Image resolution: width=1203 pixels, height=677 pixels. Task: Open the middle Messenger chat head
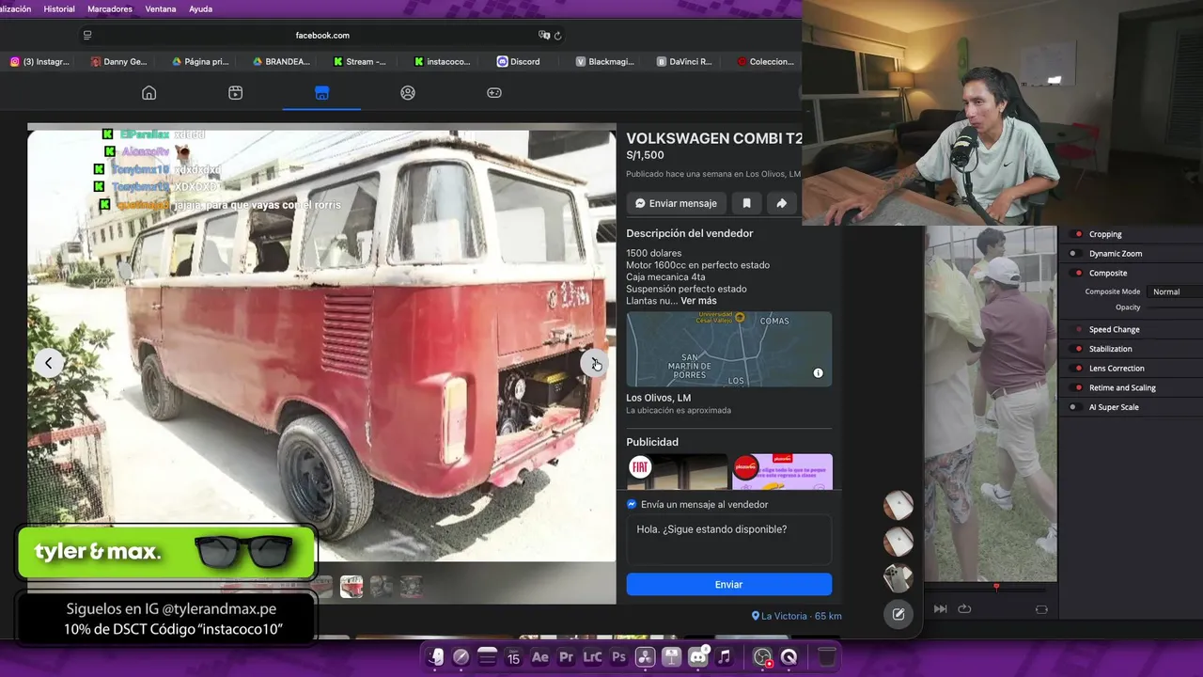[x=898, y=542]
